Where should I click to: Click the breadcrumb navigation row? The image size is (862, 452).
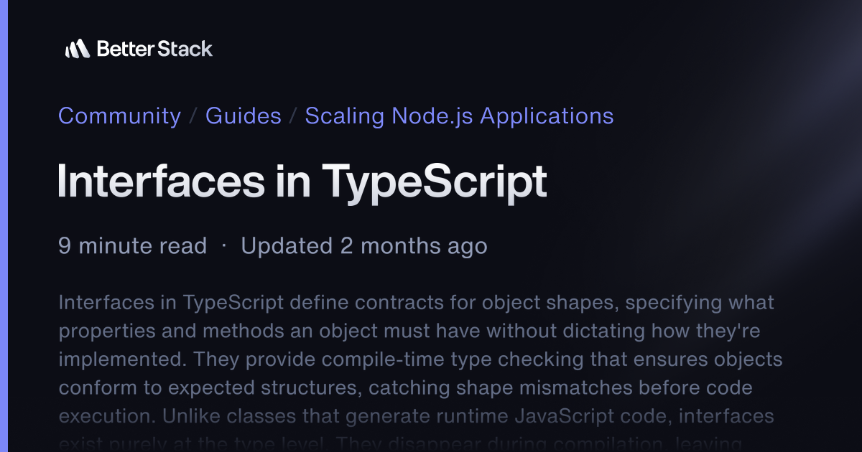click(x=336, y=116)
